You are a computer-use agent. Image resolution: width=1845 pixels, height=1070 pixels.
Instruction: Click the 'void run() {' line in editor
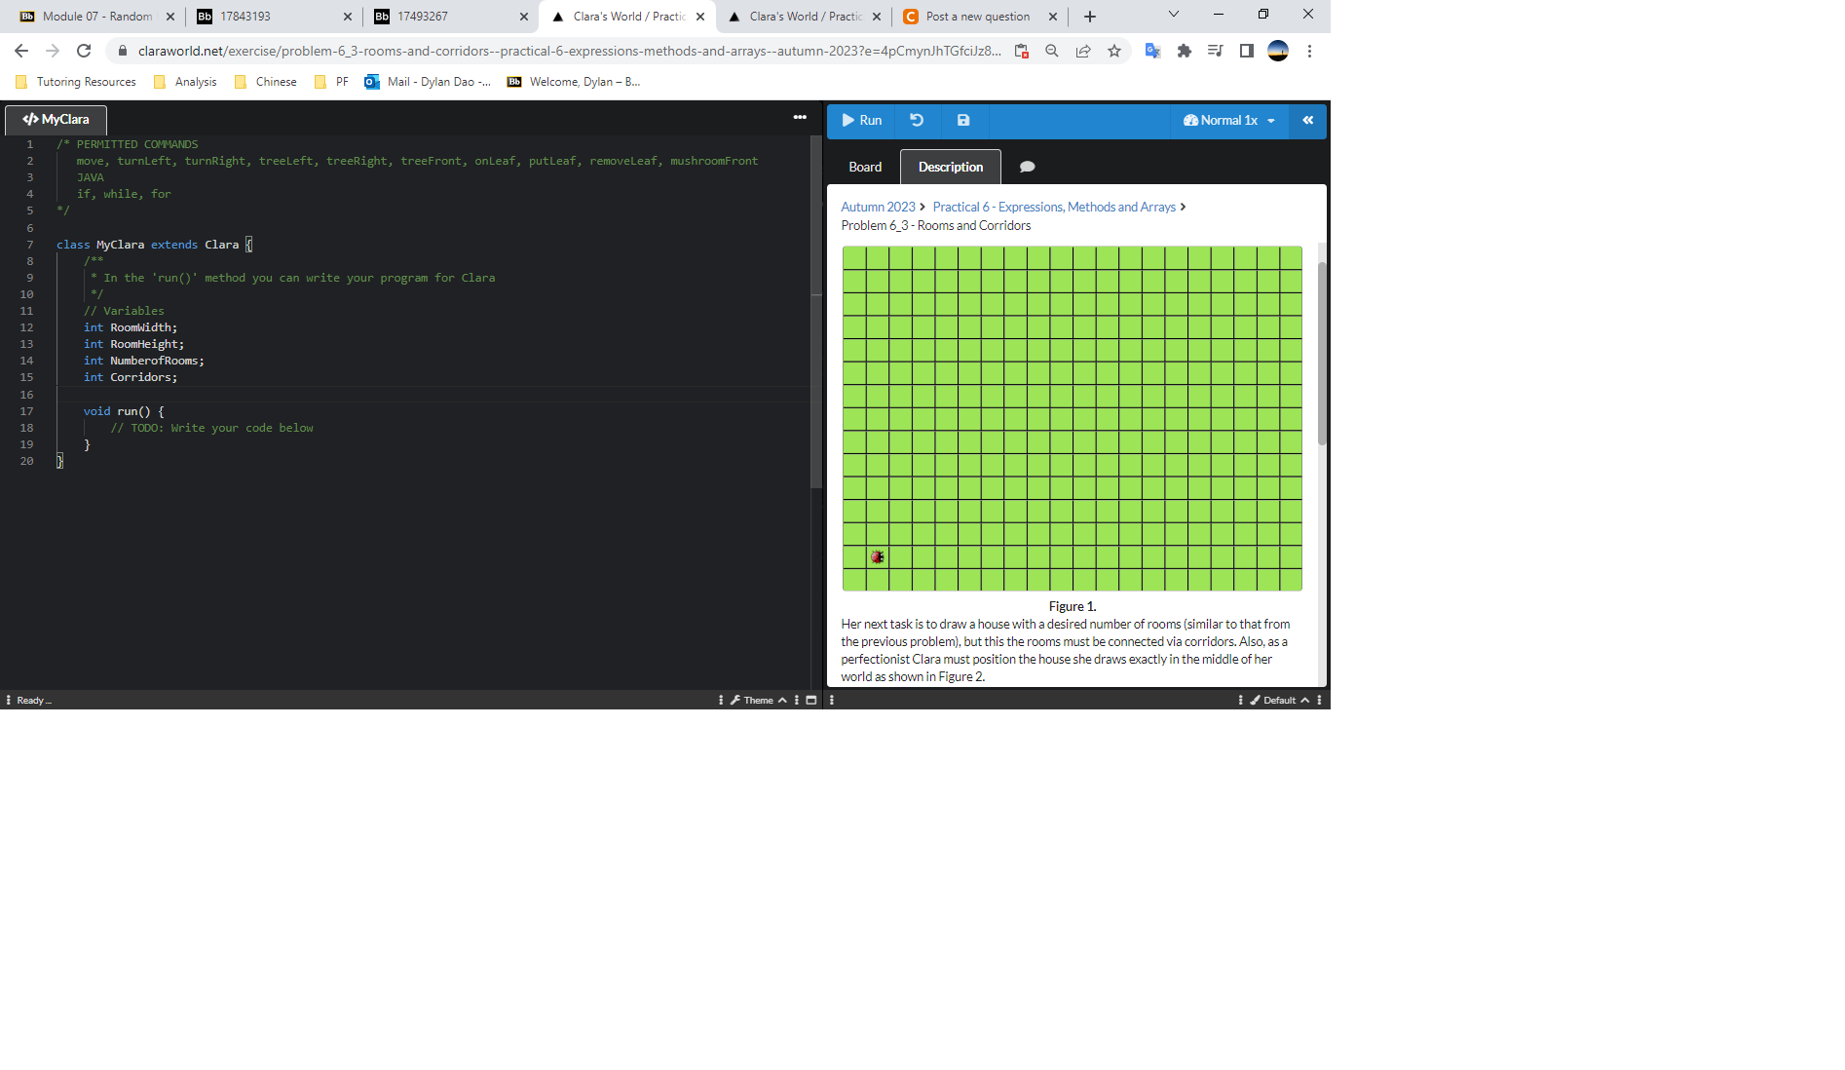coord(124,412)
